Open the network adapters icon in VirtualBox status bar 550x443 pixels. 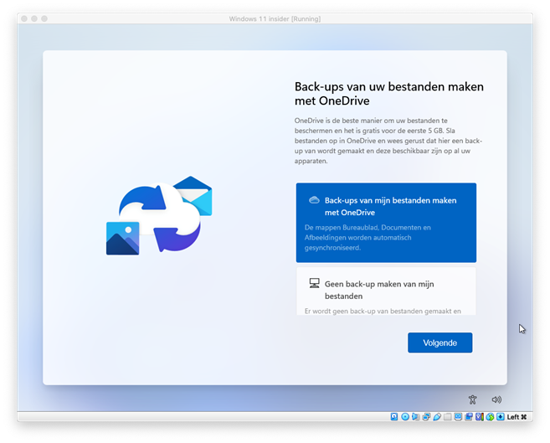click(x=426, y=417)
